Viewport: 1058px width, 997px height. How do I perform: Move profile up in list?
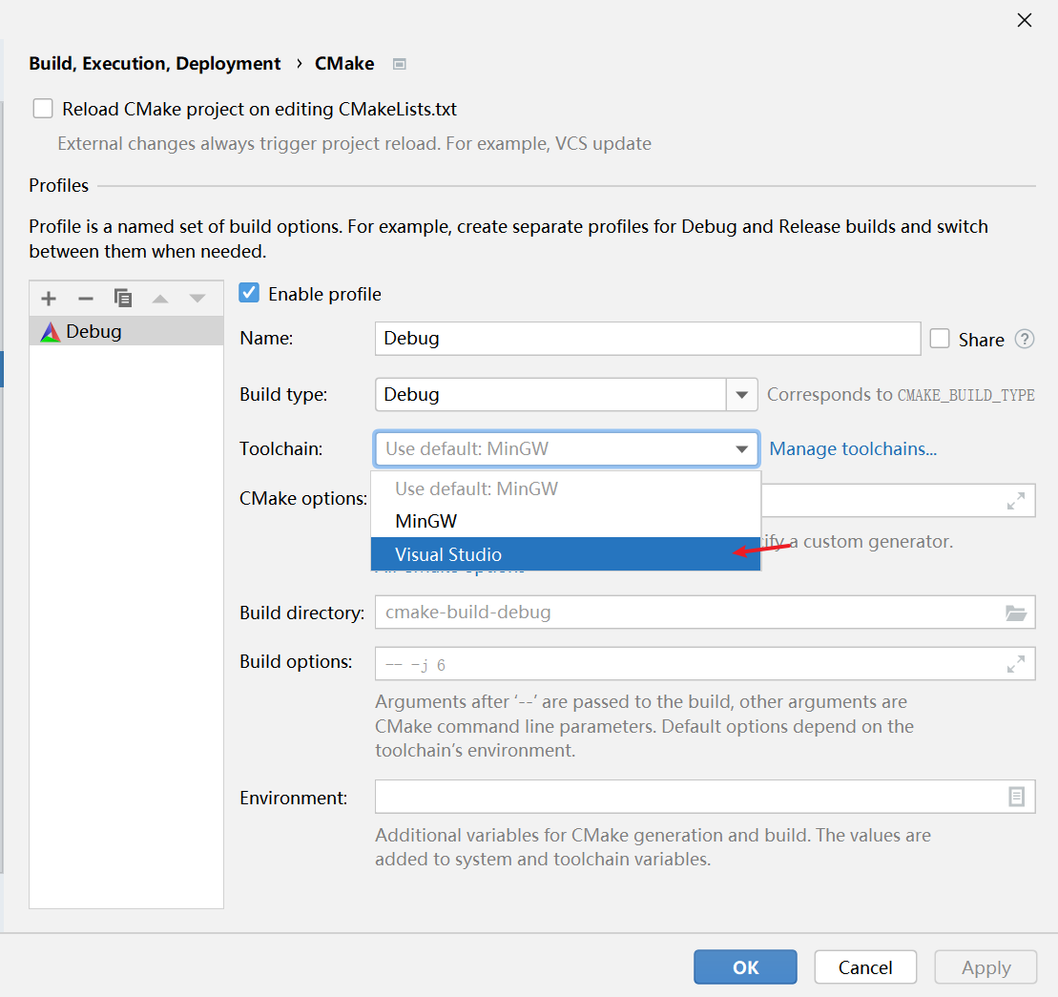[x=160, y=299]
